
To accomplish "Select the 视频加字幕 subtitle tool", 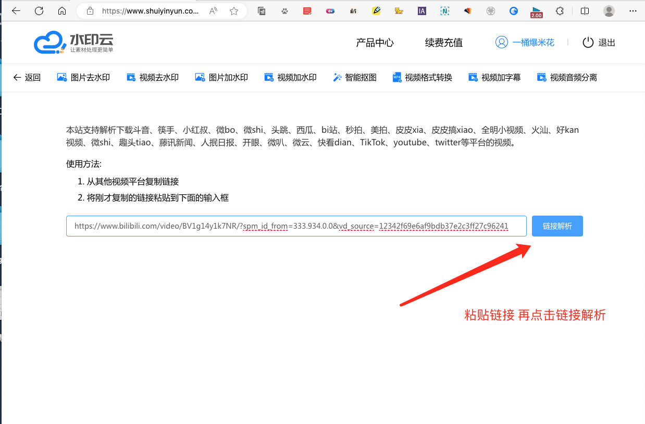I will 494,78.
